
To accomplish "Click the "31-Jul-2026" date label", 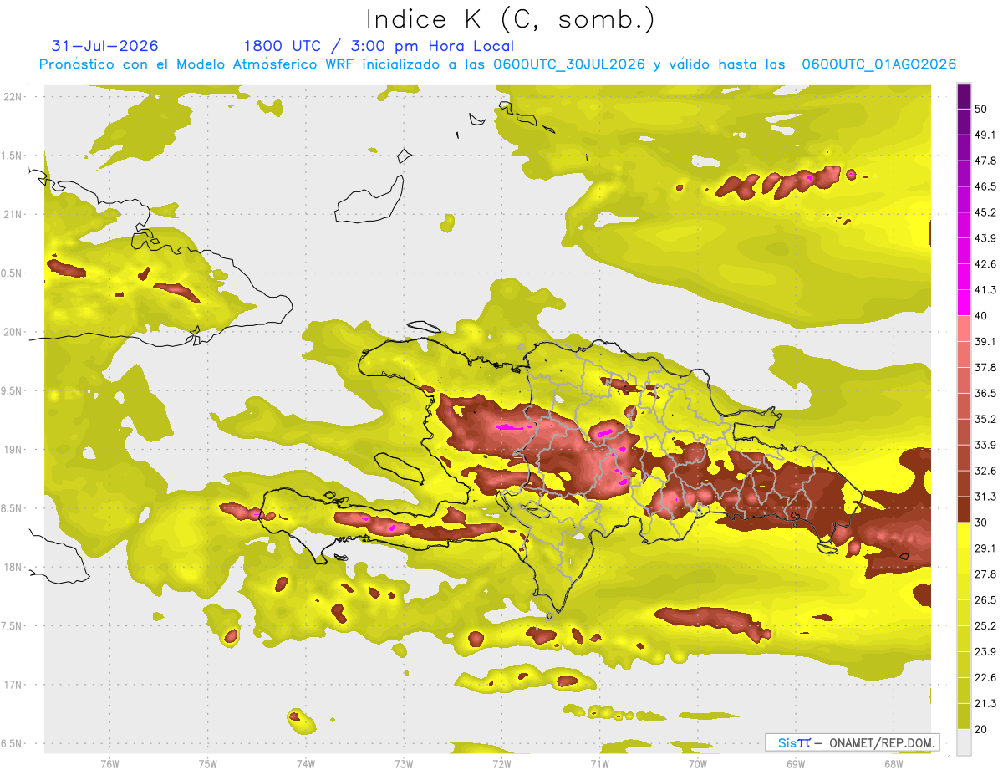I will [105, 46].
